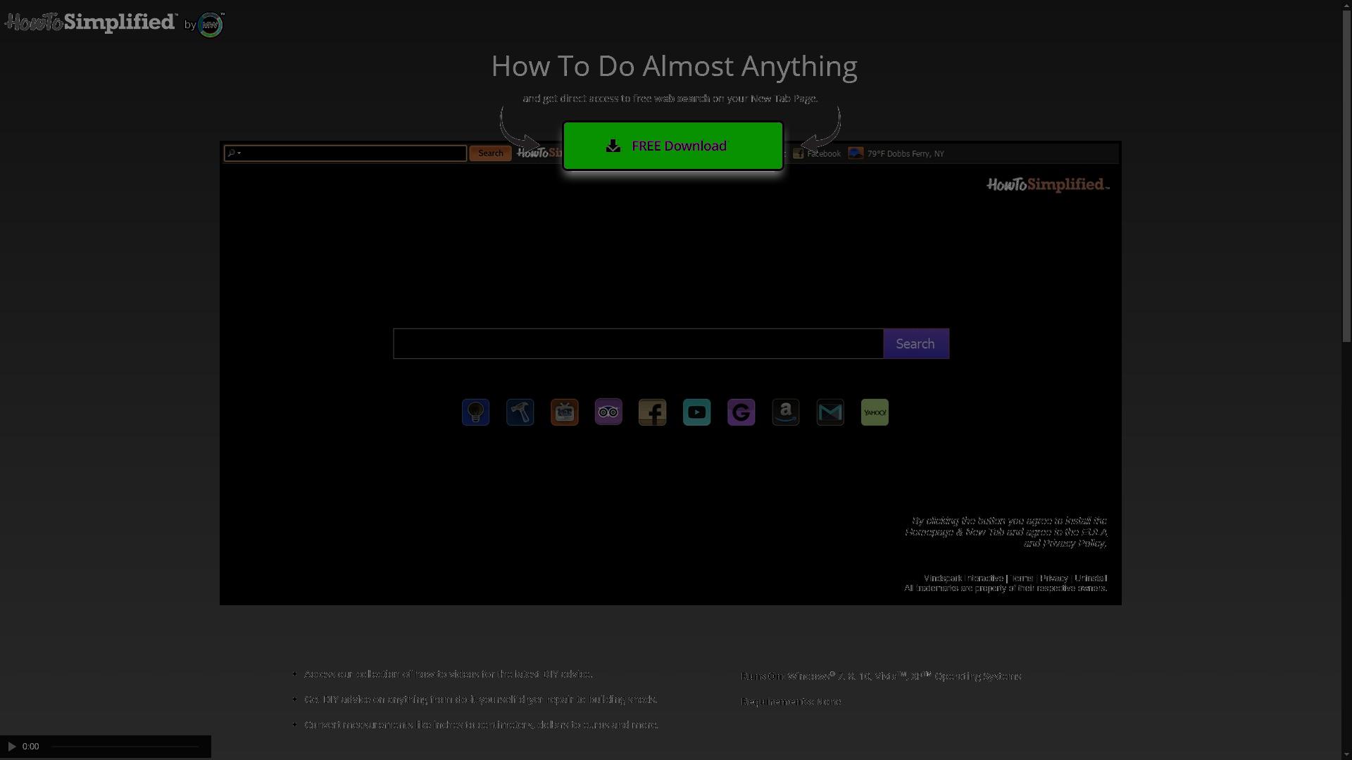Open the EULA link in disclaimer
The height and width of the screenshot is (760, 1352).
tap(1094, 532)
